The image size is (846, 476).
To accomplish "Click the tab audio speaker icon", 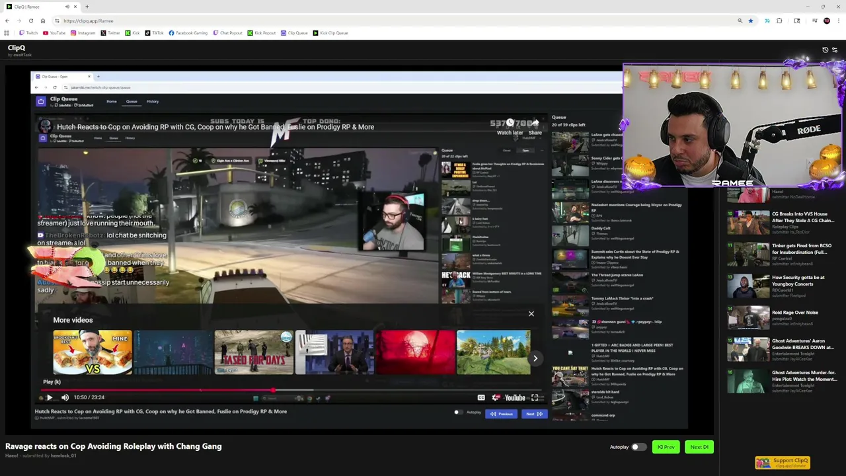I will pos(67,7).
